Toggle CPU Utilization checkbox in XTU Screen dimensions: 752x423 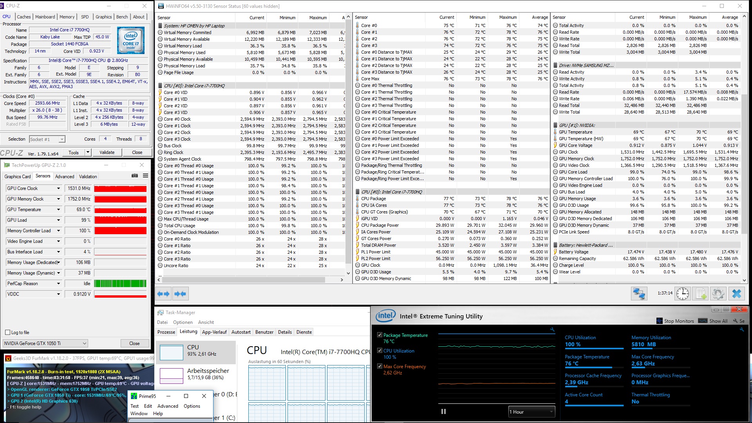[380, 351]
